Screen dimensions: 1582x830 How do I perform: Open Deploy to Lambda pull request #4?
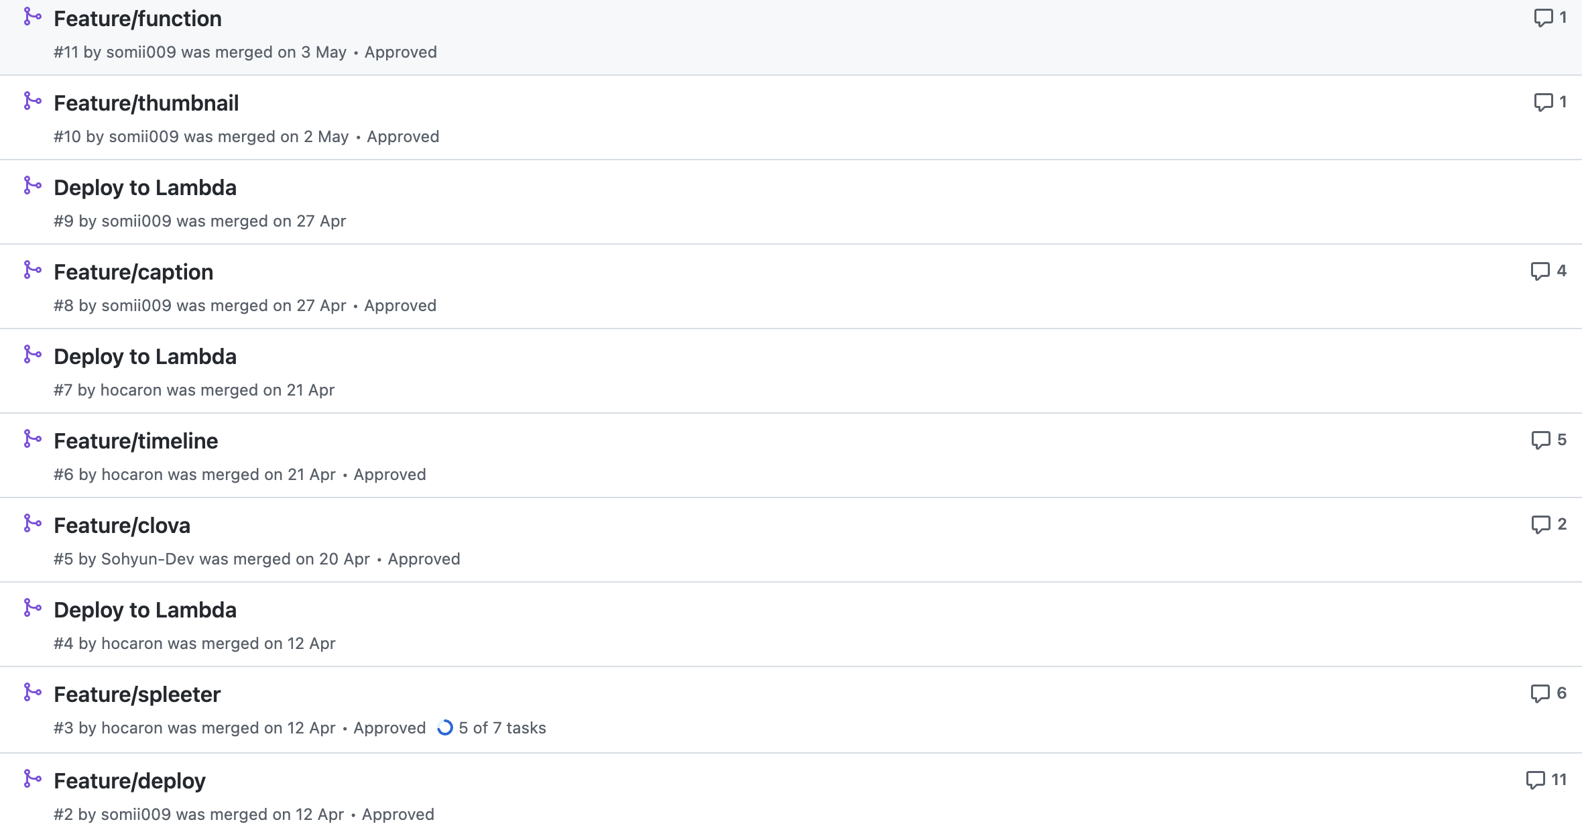pyautogui.click(x=145, y=610)
